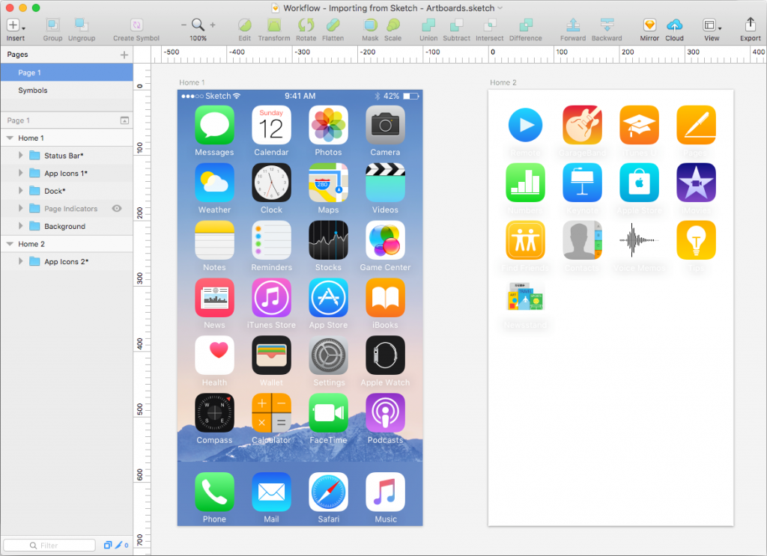This screenshot has height=556, width=767.
Task: Click the layer Filter search field
Action: [49, 546]
